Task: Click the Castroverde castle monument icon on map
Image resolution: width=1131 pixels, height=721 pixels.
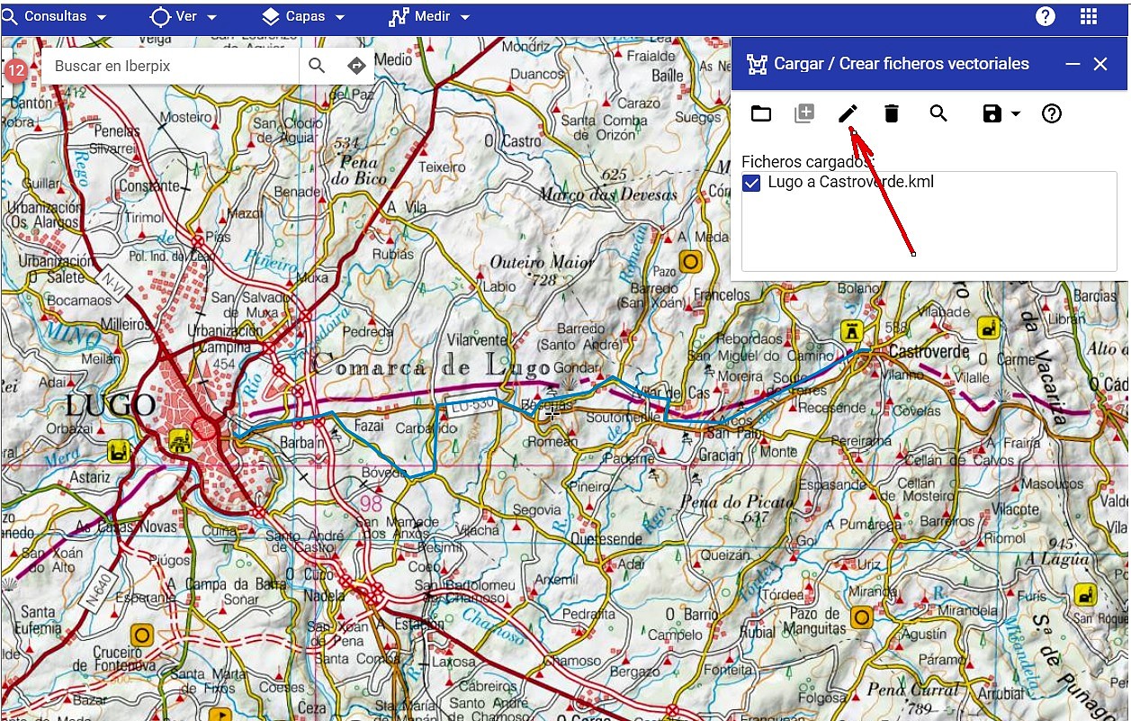Action: (x=851, y=331)
